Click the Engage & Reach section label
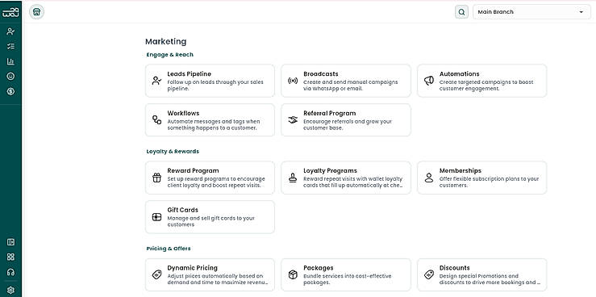Image resolution: width=596 pixels, height=297 pixels. point(169,55)
